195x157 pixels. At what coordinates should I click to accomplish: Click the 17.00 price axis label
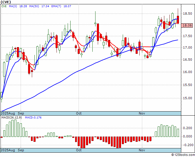(187, 48)
